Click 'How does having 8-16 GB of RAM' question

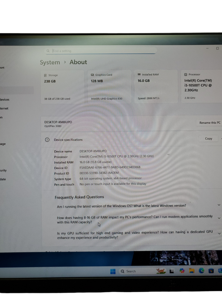[x=135, y=219]
